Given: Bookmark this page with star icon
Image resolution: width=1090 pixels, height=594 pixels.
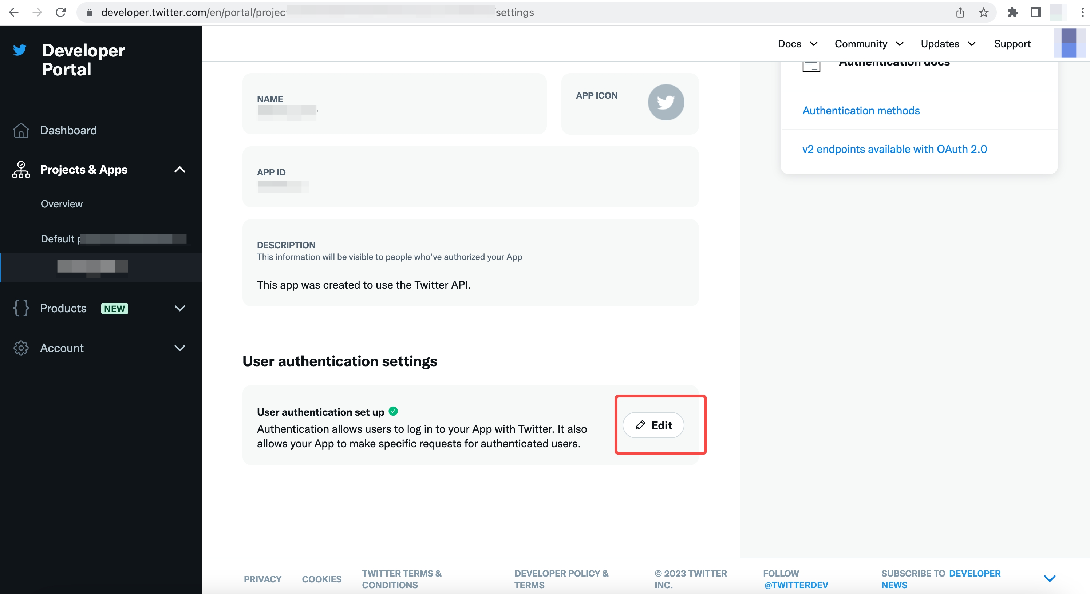Looking at the screenshot, I should point(983,12).
